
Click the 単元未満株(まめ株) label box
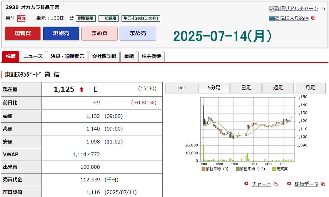click(x=141, y=18)
